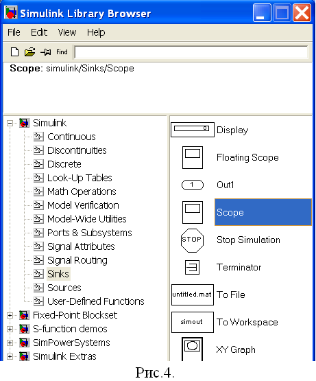
Task: Maximize the Simulink Library Browser window
Action: click(x=282, y=13)
